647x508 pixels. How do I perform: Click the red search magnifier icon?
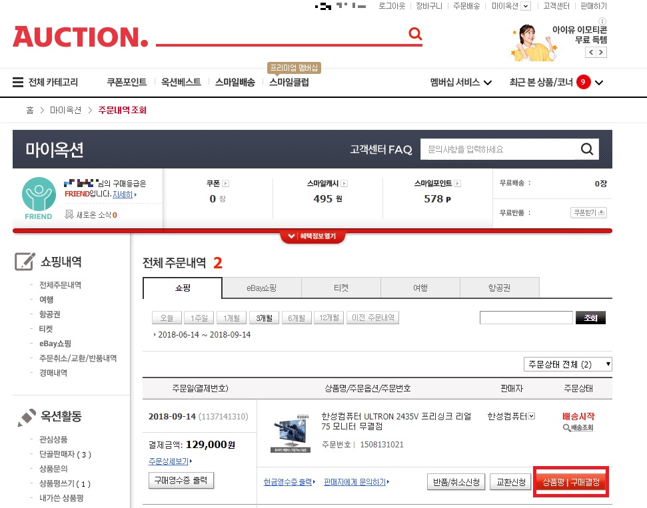(415, 34)
